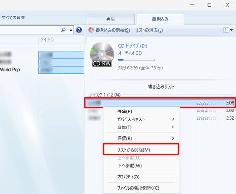Click the burn disc icon beside 書き込みの開始
Viewport: 236px width, 194px height.
click(91, 30)
